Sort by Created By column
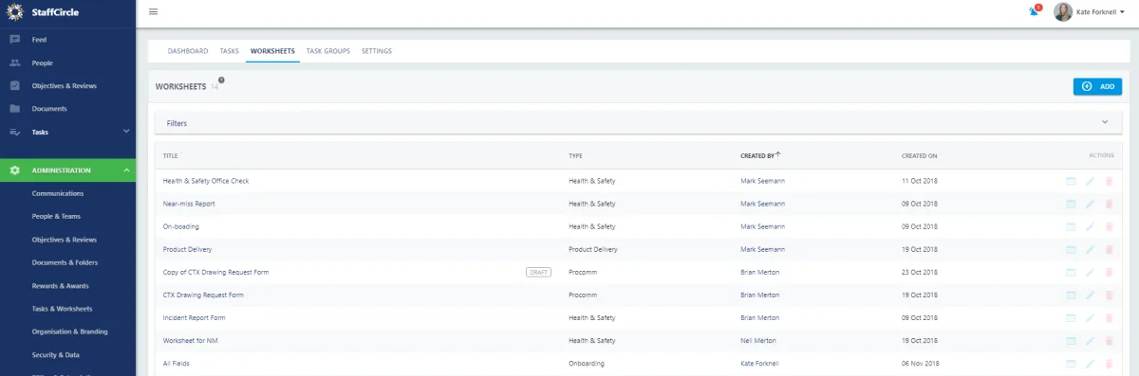Image resolution: width=1139 pixels, height=376 pixels. pyautogui.click(x=759, y=155)
